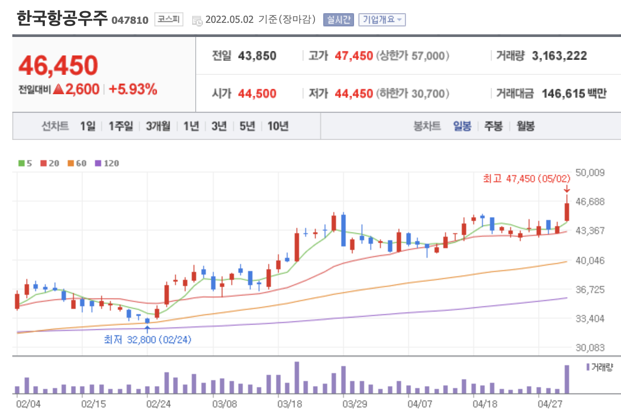Click the 거래량 value 3,163,222

pos(559,56)
